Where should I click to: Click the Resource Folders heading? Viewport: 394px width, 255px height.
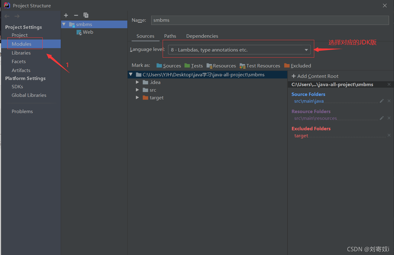click(x=311, y=111)
